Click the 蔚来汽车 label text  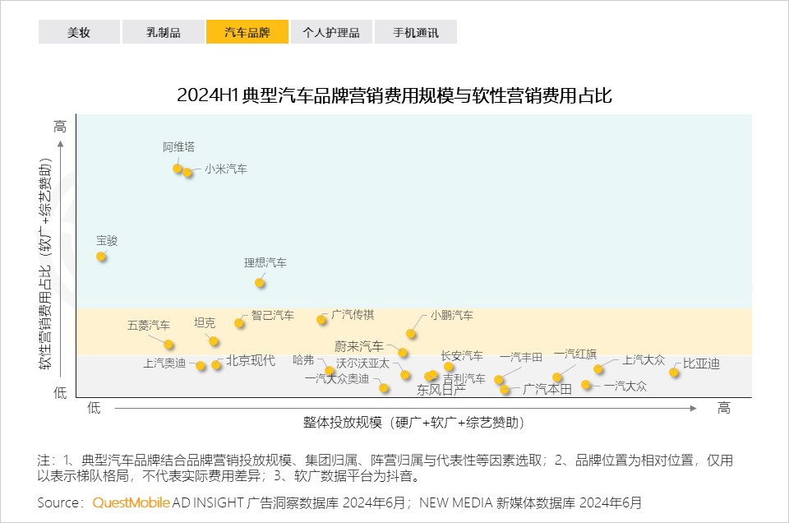tap(359, 346)
